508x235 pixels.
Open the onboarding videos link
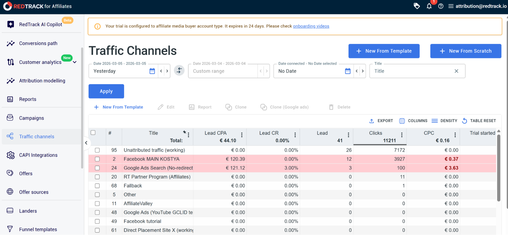click(311, 26)
